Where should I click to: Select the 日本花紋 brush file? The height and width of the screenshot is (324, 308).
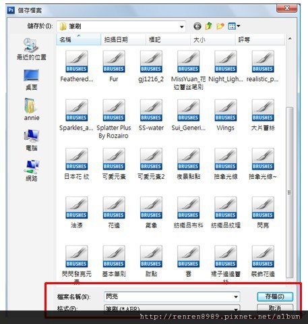(76, 164)
